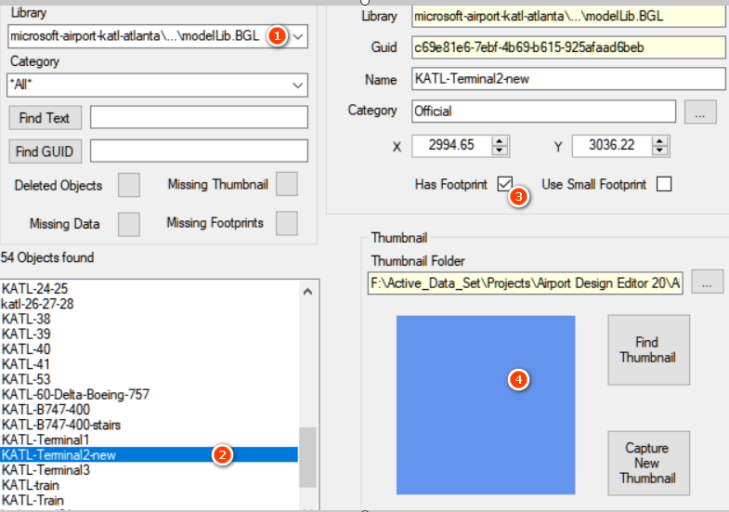Open the left Library dropdown
Screen dimensions: 729x512
click(158, 36)
